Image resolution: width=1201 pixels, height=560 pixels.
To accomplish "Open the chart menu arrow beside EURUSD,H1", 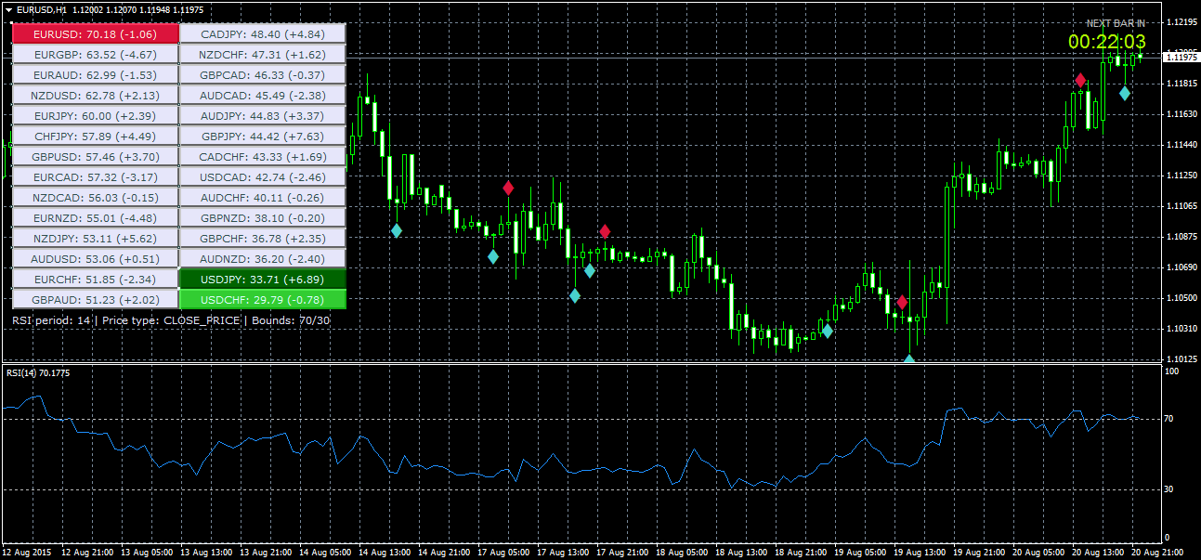I will point(9,8).
